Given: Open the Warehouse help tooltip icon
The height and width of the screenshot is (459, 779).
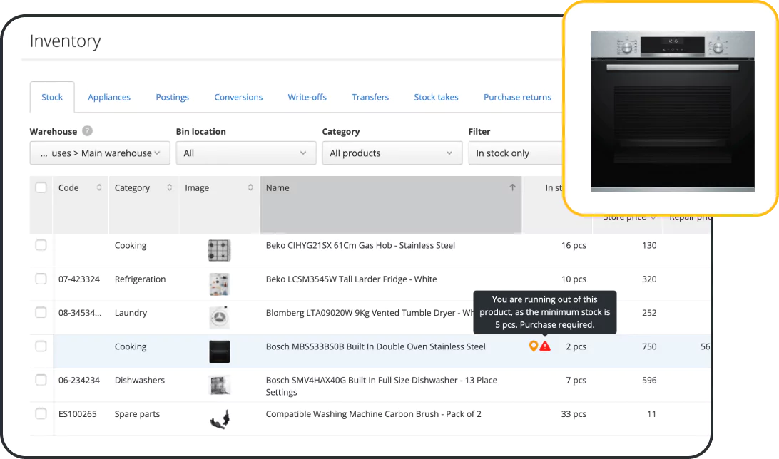Looking at the screenshot, I should point(86,131).
